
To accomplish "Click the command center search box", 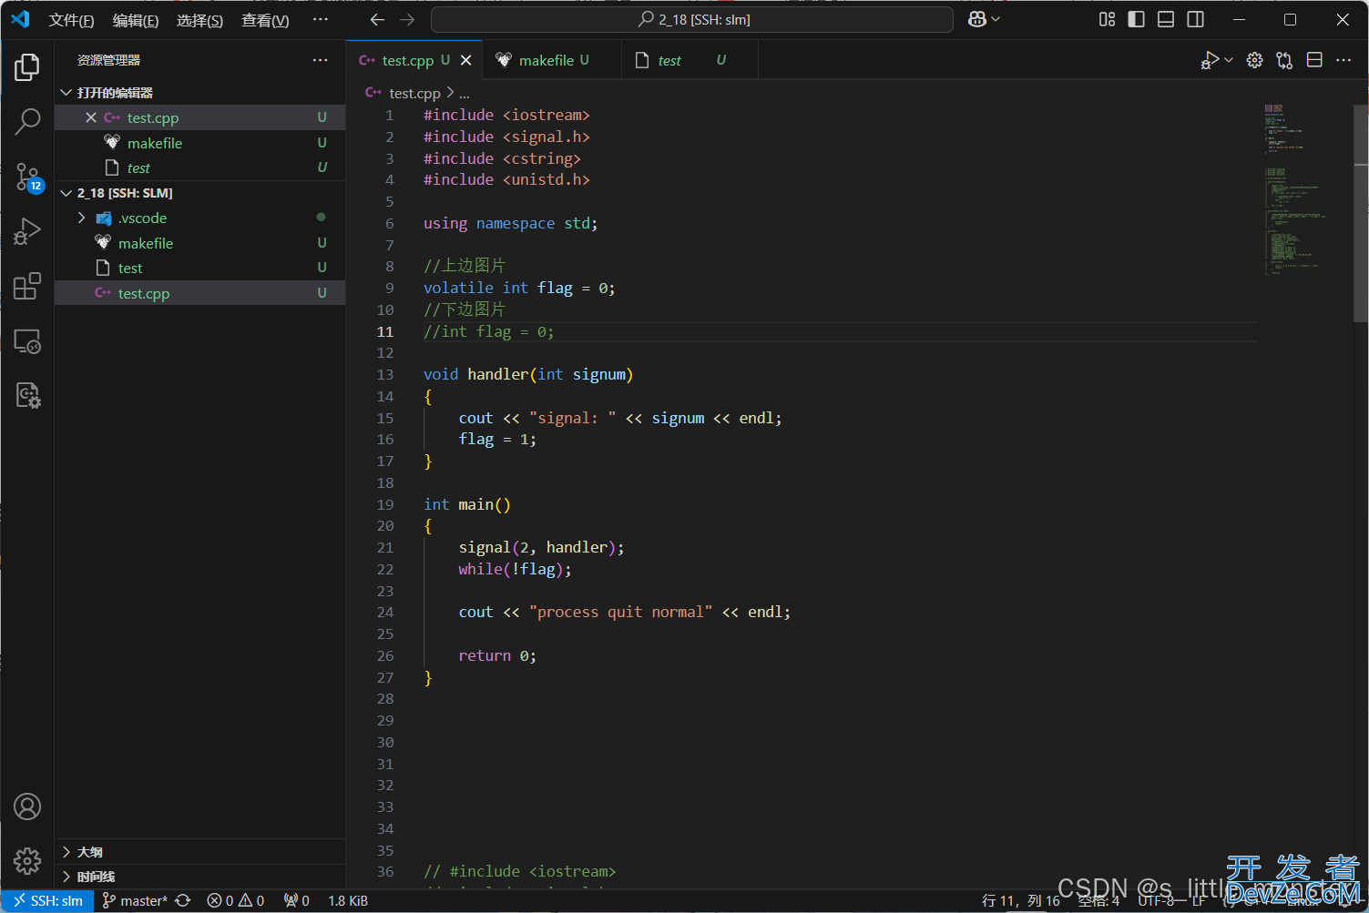I will click(x=692, y=19).
